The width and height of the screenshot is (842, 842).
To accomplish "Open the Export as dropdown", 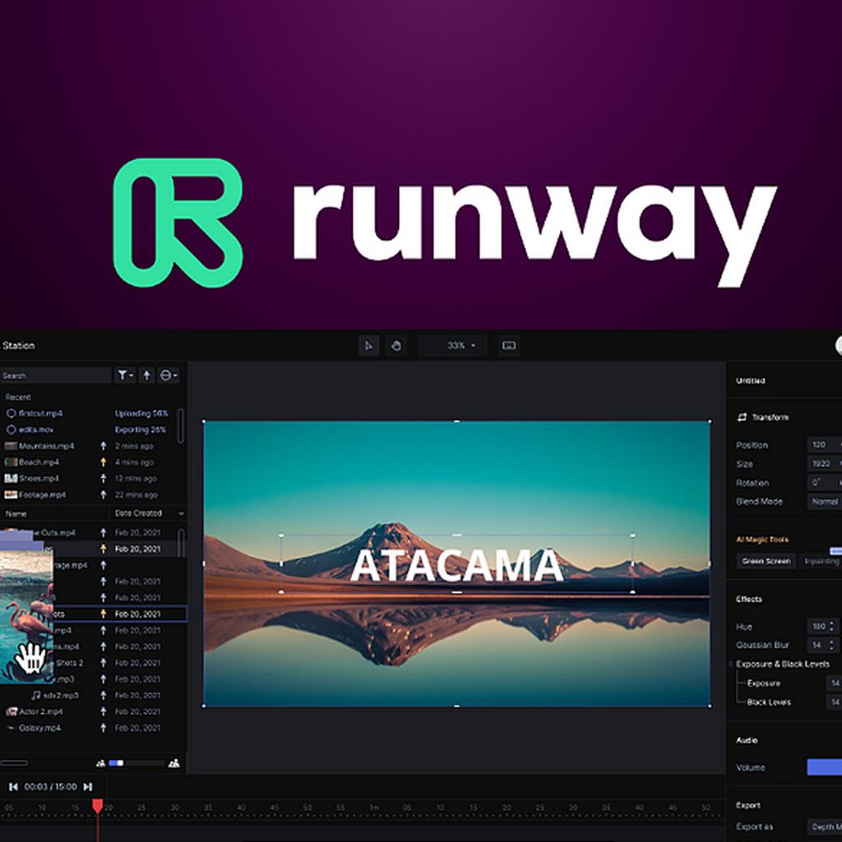I will pos(824,826).
